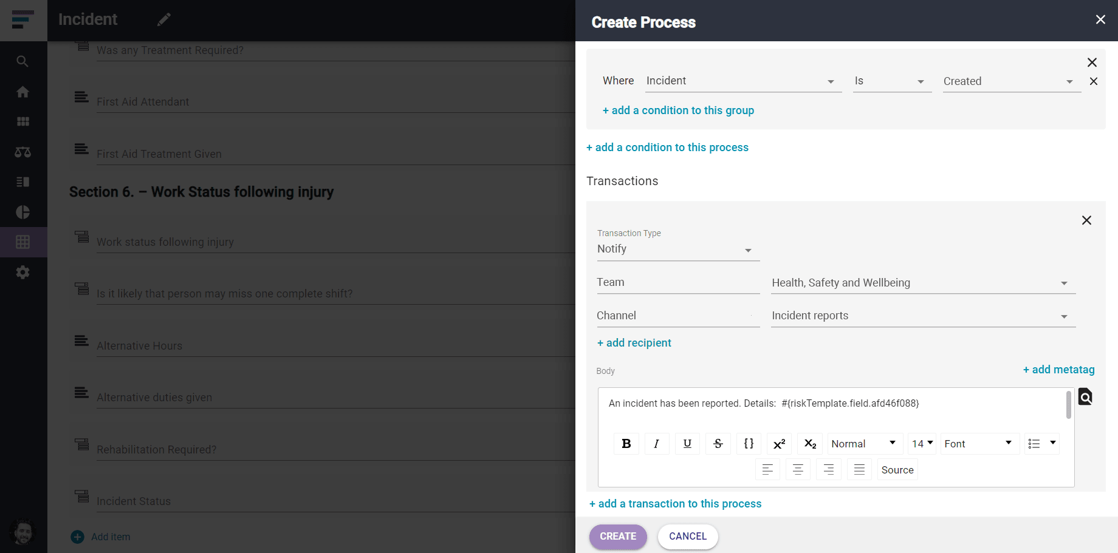The image size is (1118, 553).
Task: Open settings gear in the sidebar
Action: 22,273
